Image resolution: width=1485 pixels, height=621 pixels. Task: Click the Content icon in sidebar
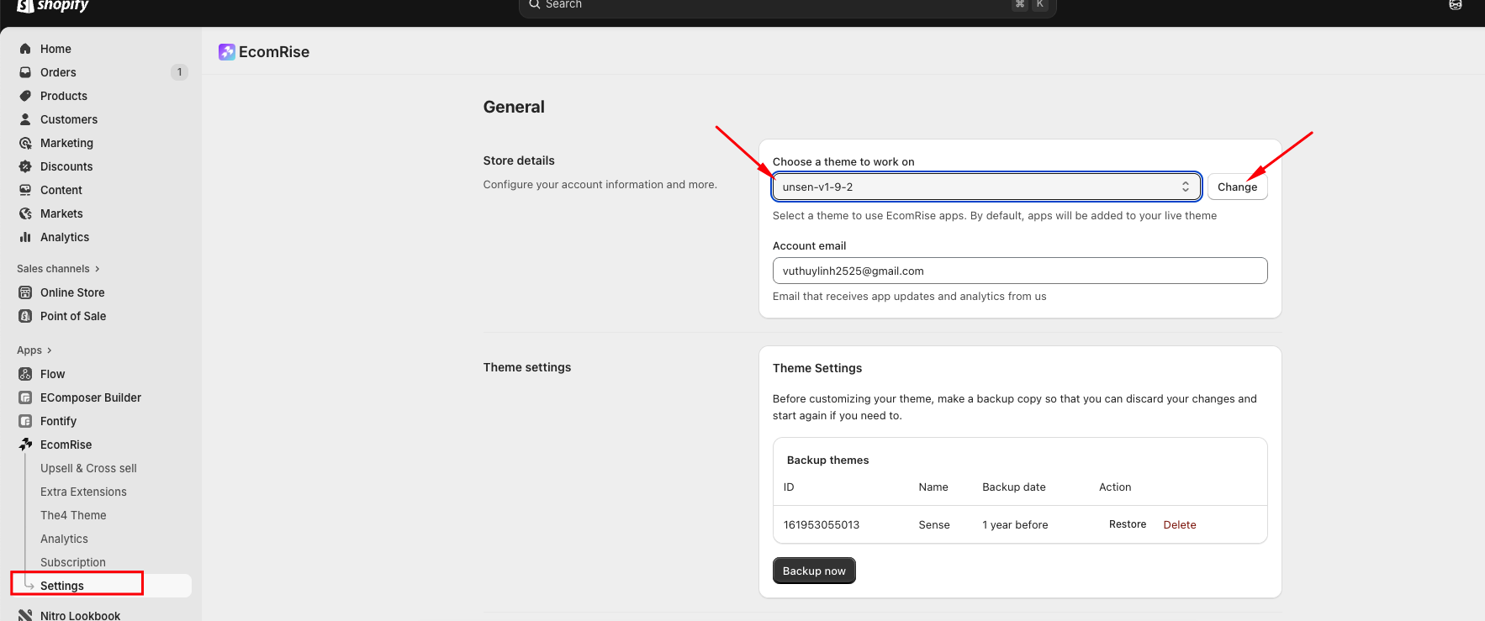pos(25,190)
